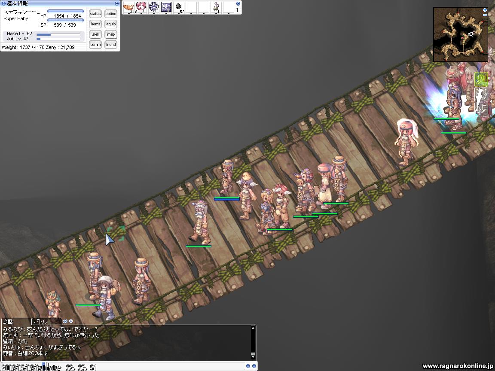
Task: Open the skill list
Action: [95, 34]
